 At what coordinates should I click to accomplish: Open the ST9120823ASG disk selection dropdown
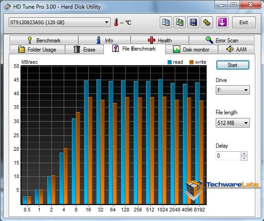(x=60, y=22)
